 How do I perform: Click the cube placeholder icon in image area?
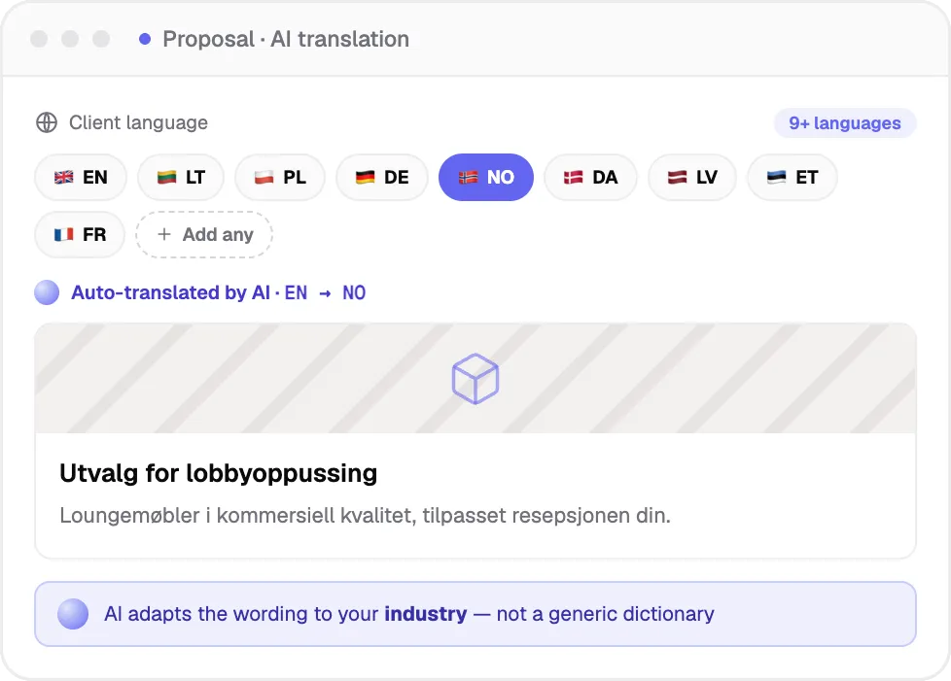(x=475, y=379)
